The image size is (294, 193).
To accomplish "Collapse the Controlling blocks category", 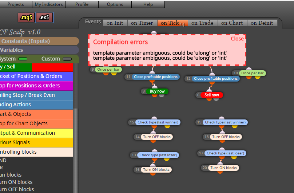I will [x=36, y=152].
